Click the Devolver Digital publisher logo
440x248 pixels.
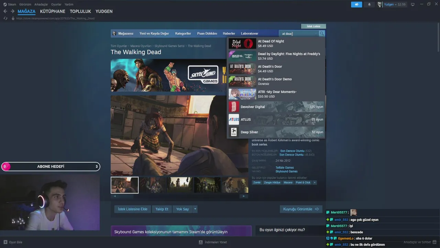pos(234,107)
